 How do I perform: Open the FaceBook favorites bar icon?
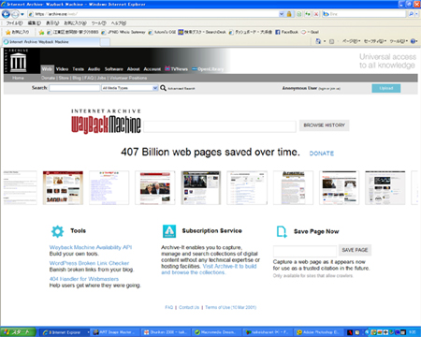[278, 32]
